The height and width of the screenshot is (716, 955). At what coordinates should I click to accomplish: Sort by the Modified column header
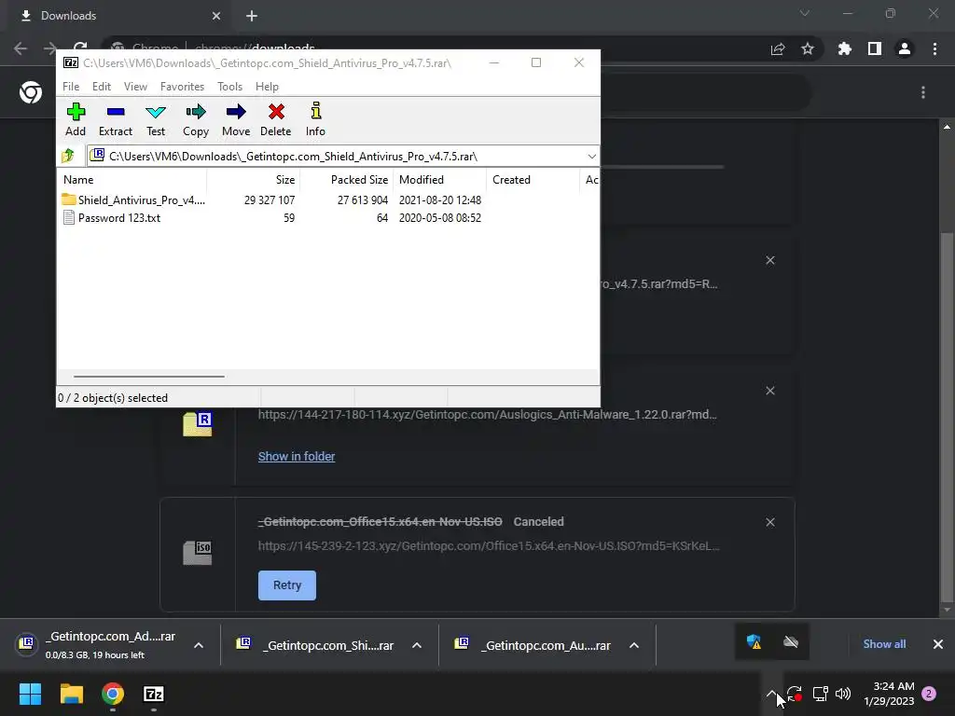click(440, 180)
